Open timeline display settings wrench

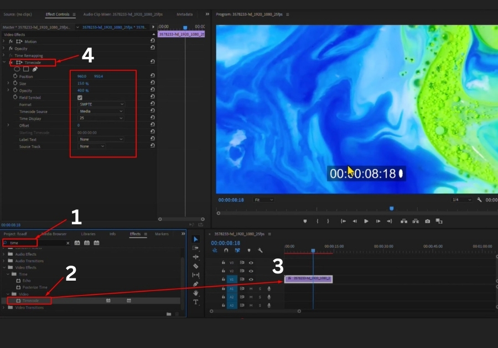(x=260, y=250)
